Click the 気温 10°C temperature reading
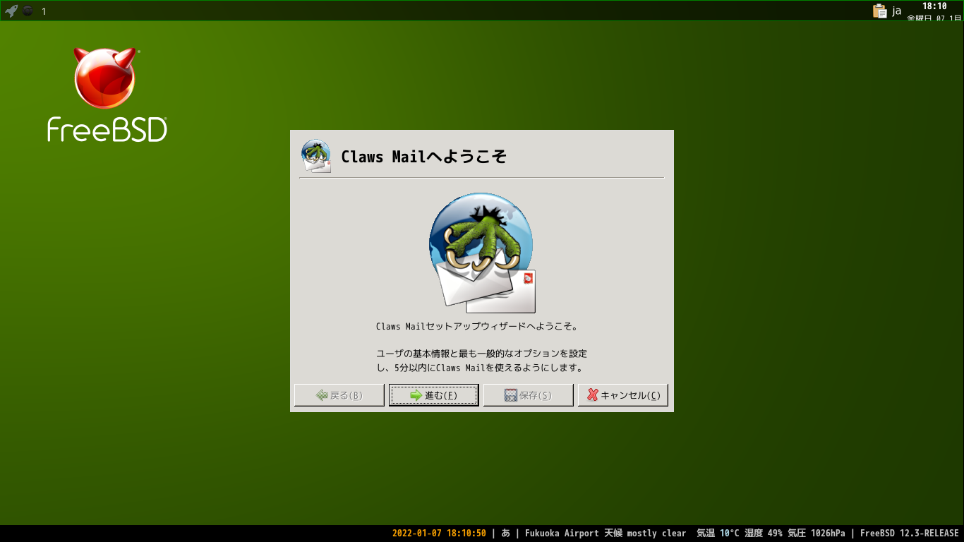 click(x=718, y=534)
